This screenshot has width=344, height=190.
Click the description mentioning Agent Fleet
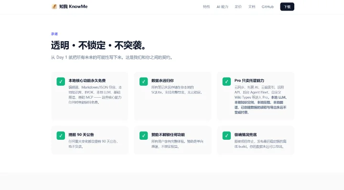point(261,100)
